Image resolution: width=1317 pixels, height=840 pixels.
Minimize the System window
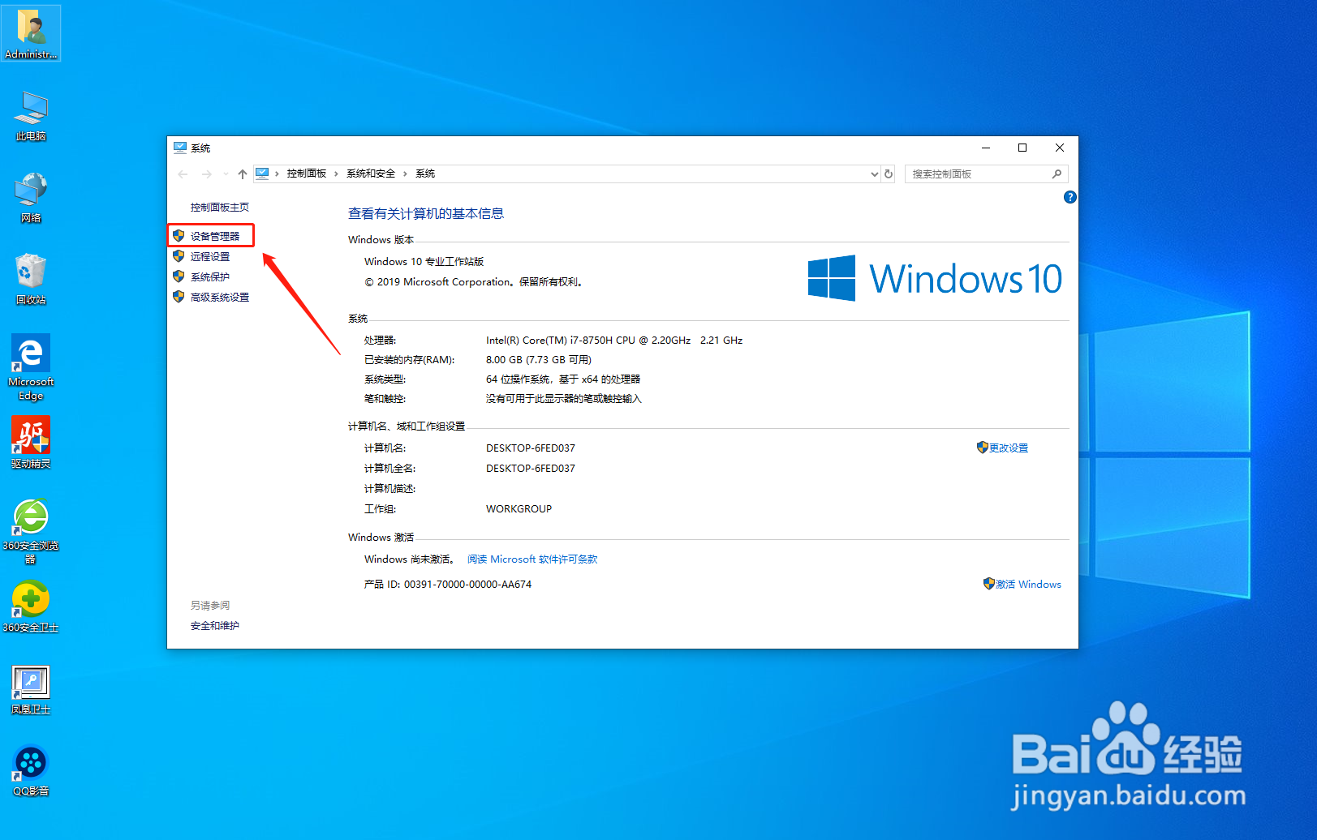pyautogui.click(x=986, y=148)
